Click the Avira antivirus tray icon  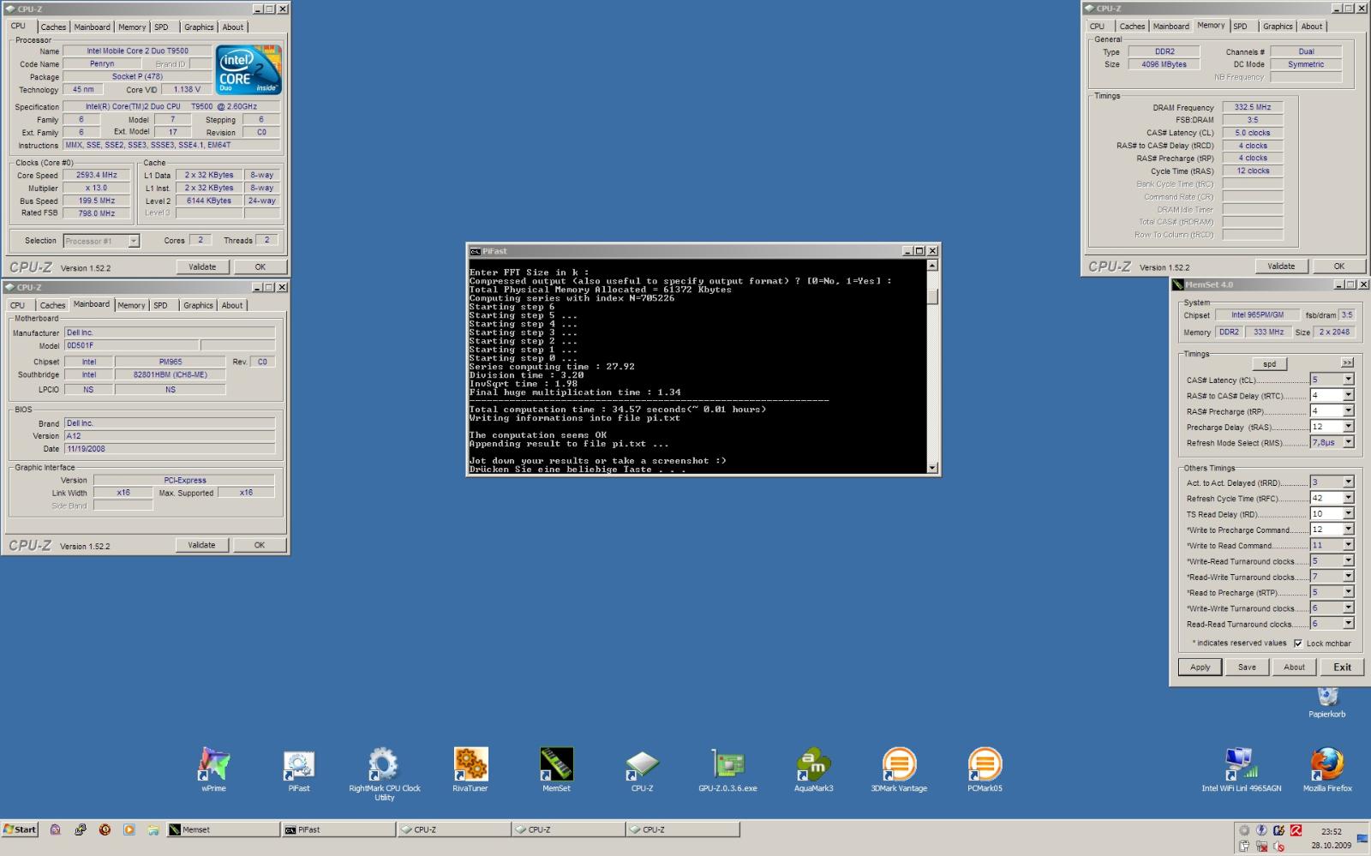(1296, 830)
